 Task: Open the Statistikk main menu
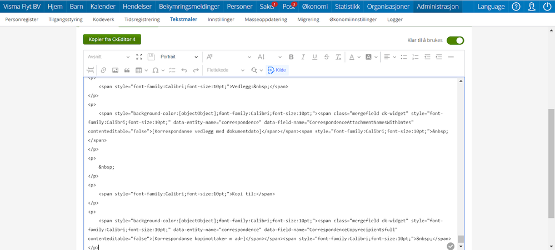tap(347, 6)
